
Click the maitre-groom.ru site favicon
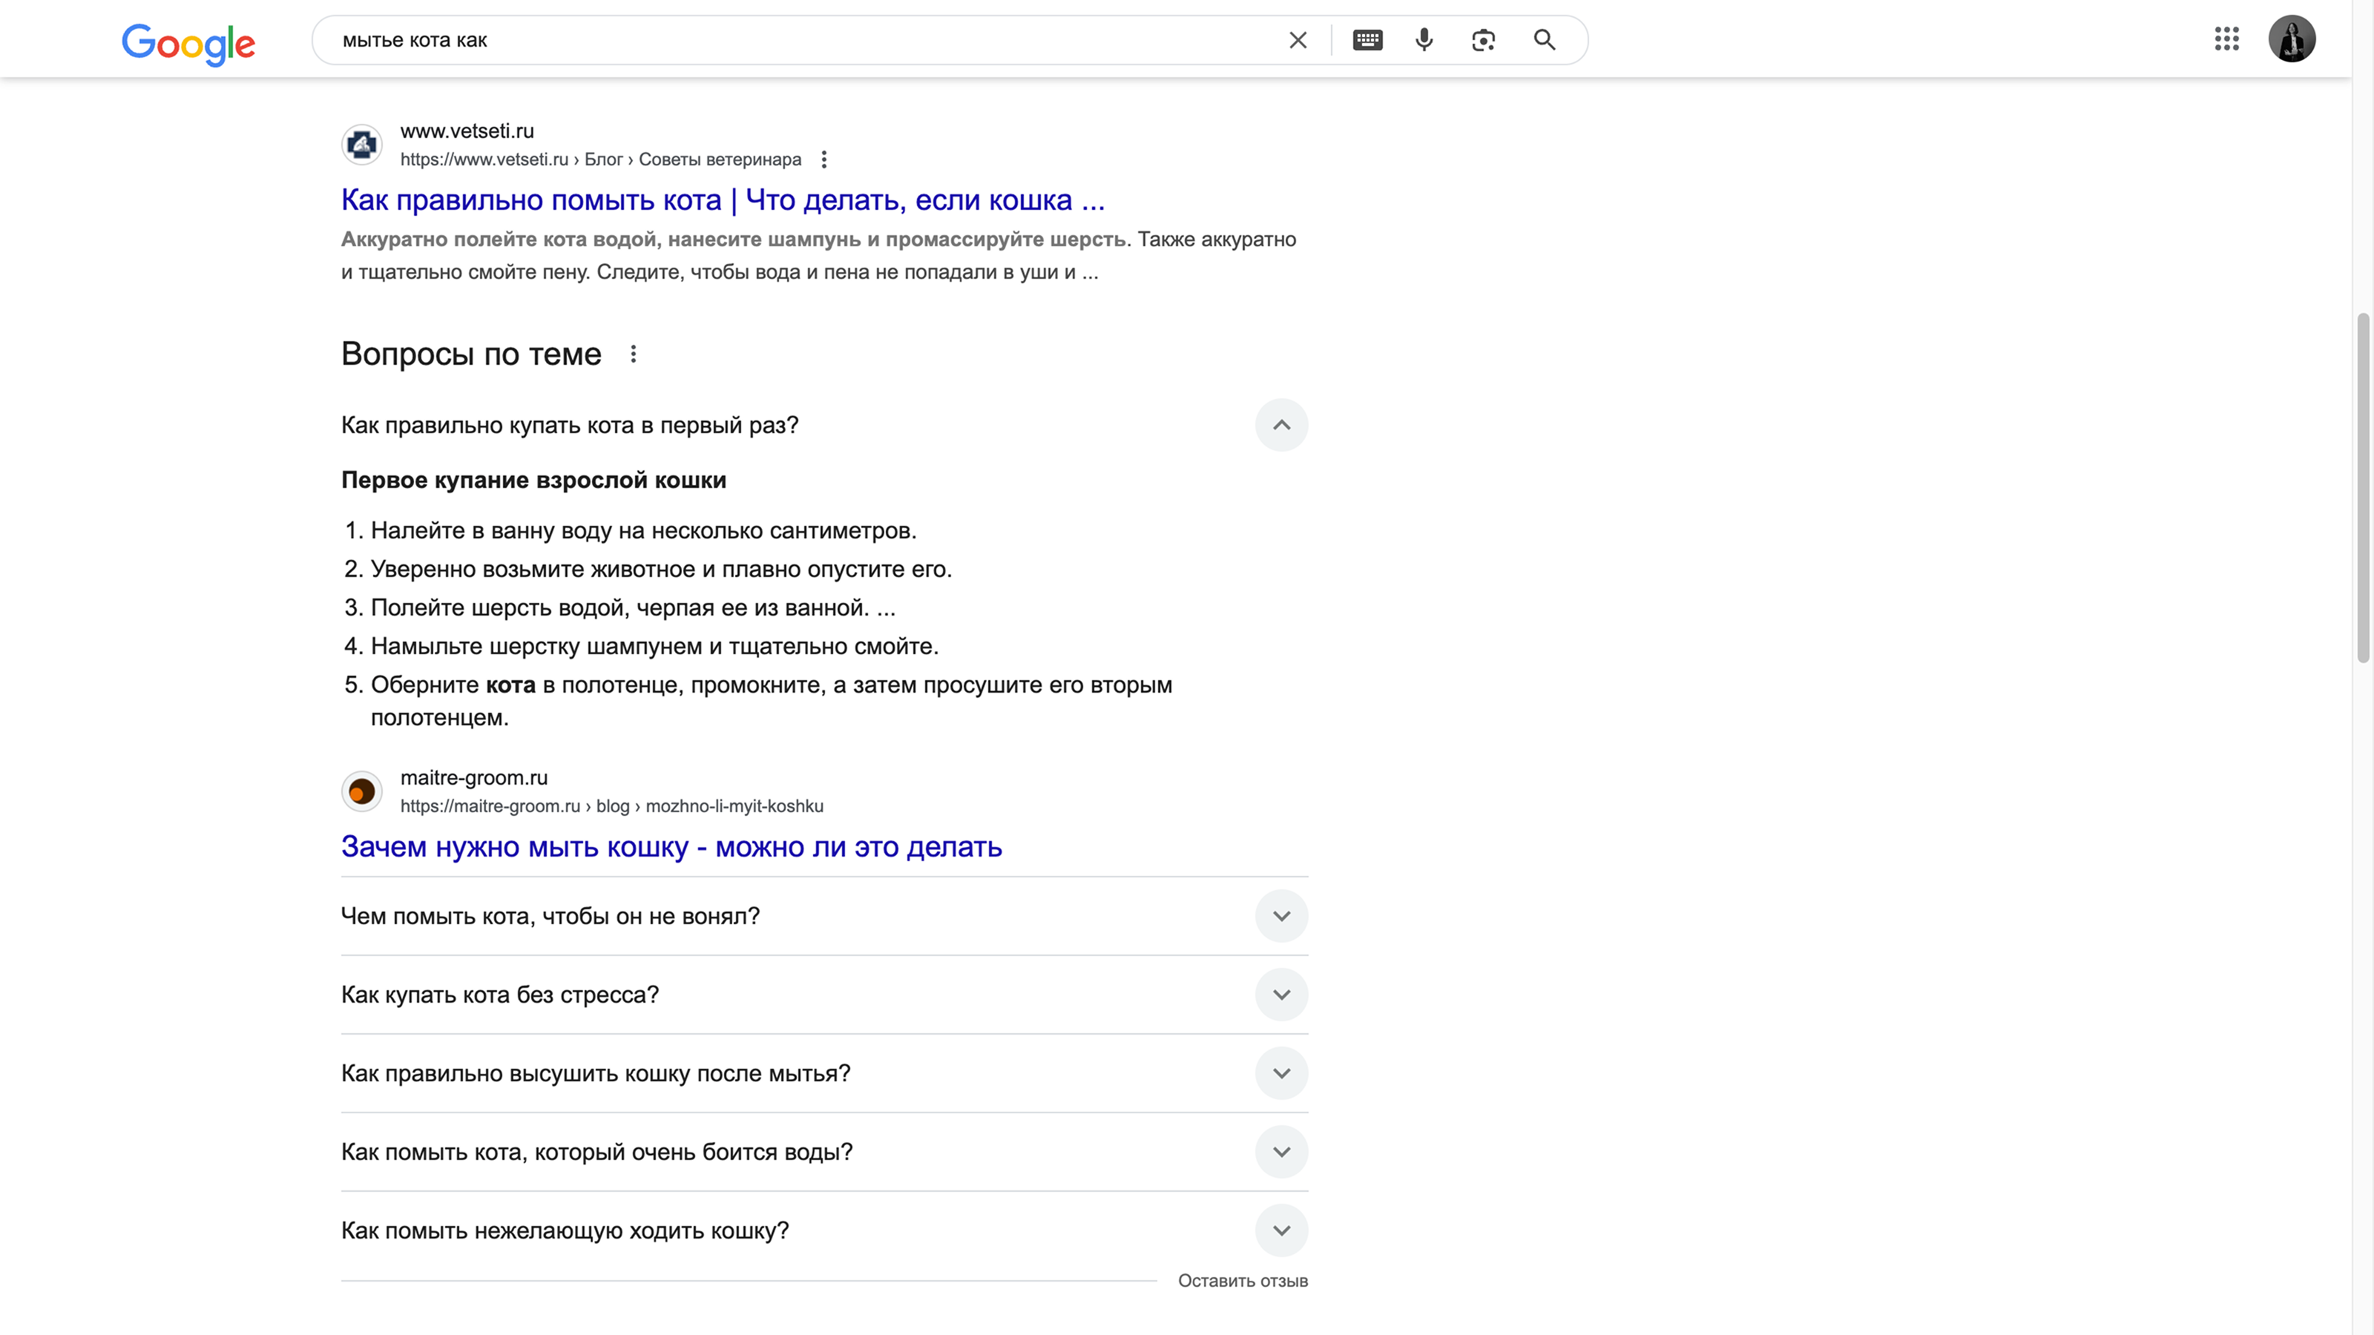point(362,791)
